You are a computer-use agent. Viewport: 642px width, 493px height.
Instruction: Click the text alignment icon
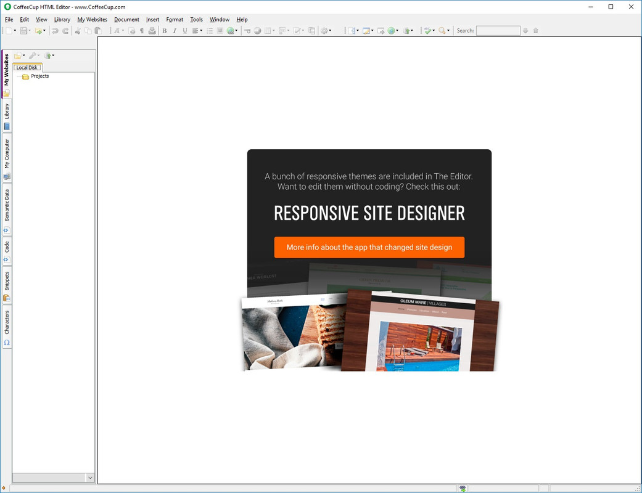195,31
